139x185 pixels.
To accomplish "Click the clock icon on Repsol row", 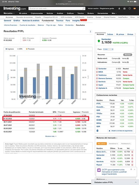I will click(132, 165).
